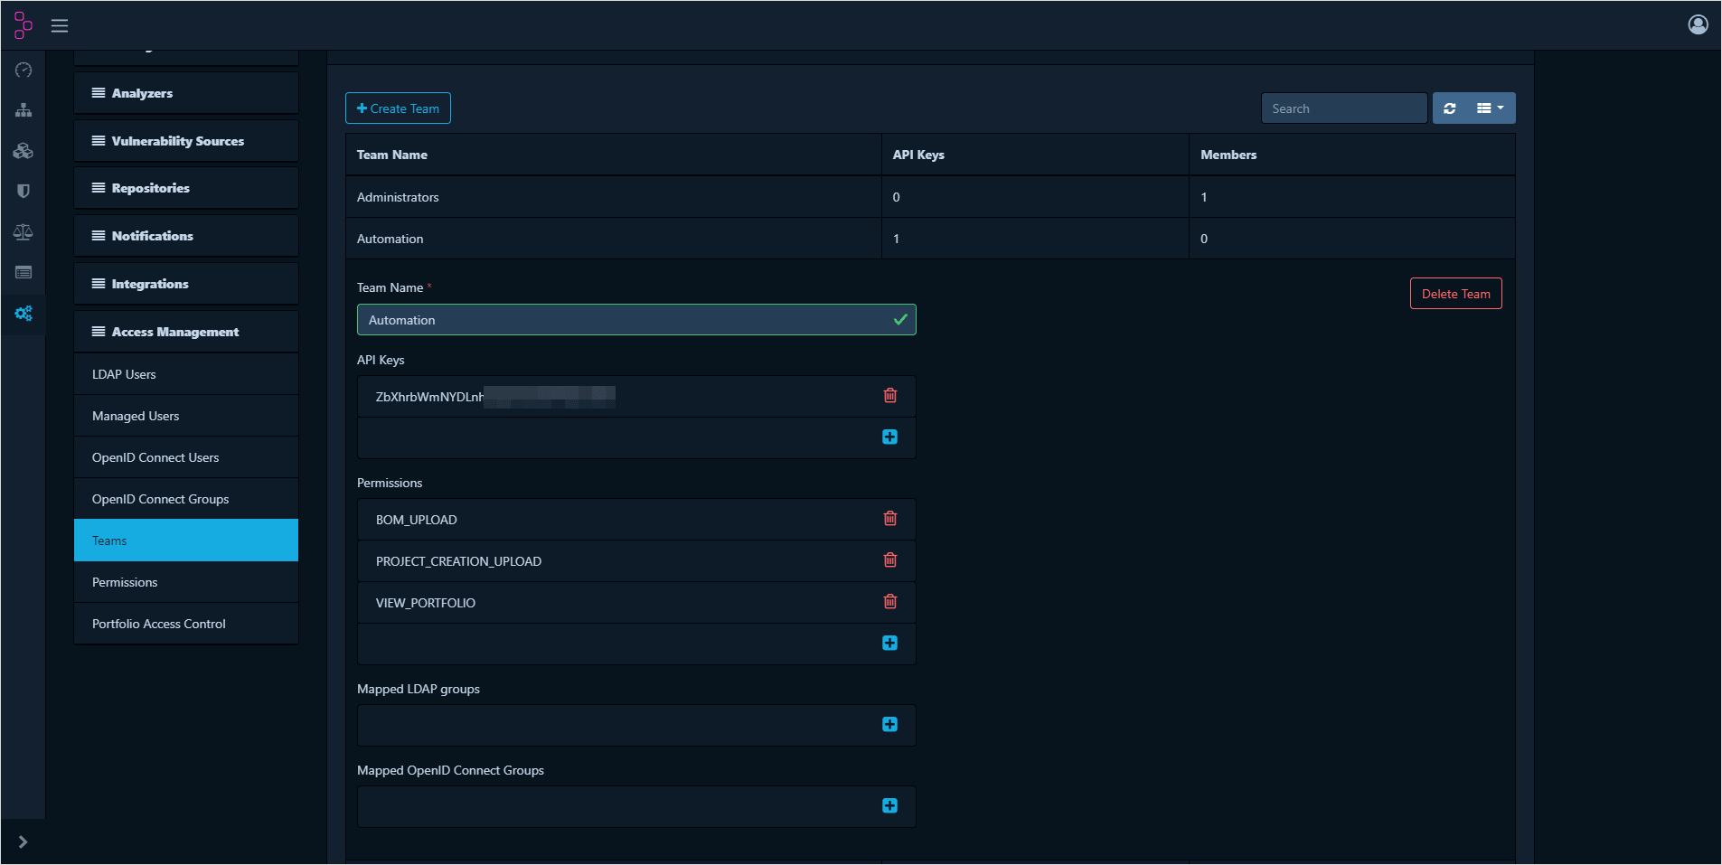
Task: Click the Dependency-Track logo icon
Action: coord(24,25)
